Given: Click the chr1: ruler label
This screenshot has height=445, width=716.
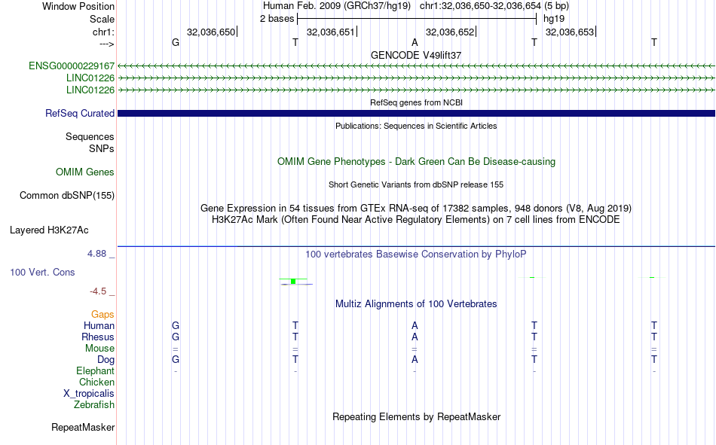Looking at the screenshot, I should (x=103, y=32).
